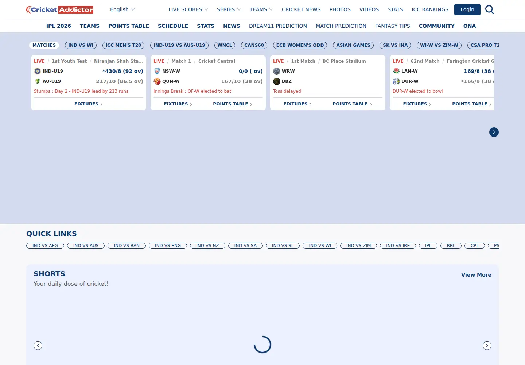This screenshot has width=525, height=365.
Task: Open DREAM11 PREDICTION page
Action: (x=278, y=26)
